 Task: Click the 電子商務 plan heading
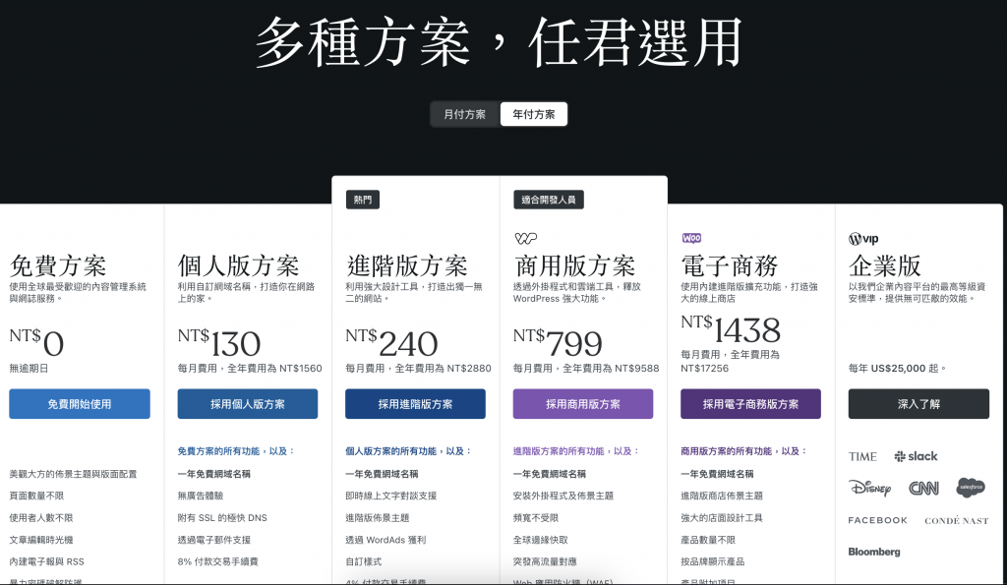[x=730, y=265]
